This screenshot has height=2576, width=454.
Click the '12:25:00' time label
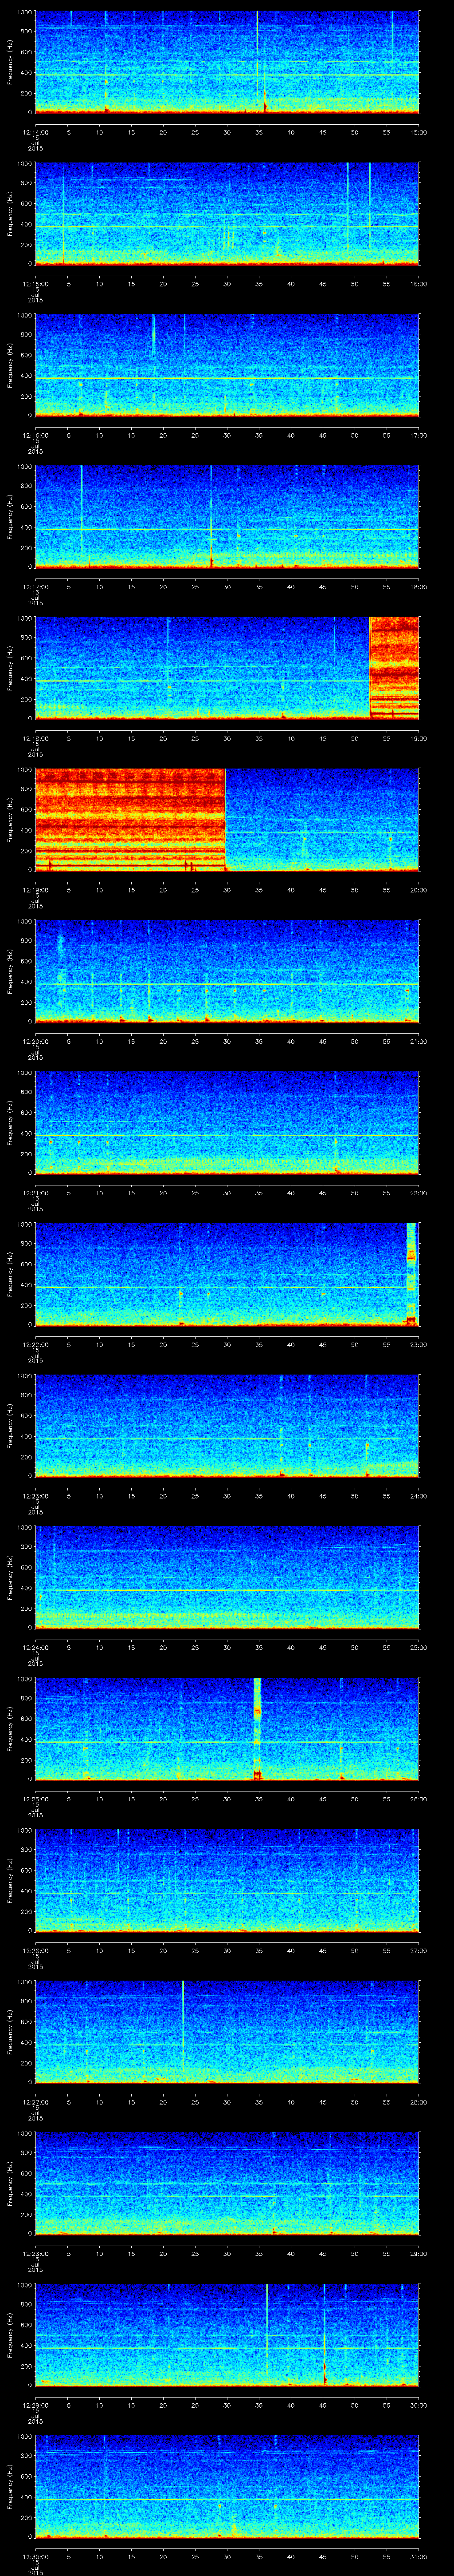pos(36,1798)
